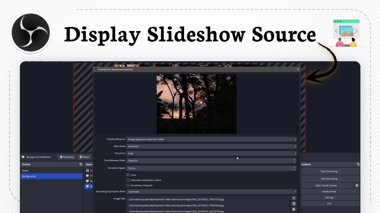Click slideshow icon beside Background Slideshow label
This screenshot has height=213, width=380.
pyautogui.click(x=23, y=157)
